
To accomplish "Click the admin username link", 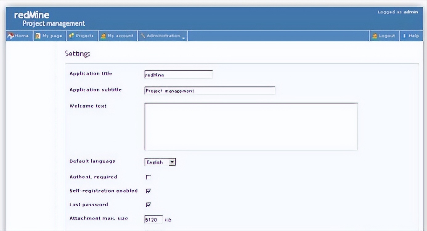I will click(x=411, y=12).
